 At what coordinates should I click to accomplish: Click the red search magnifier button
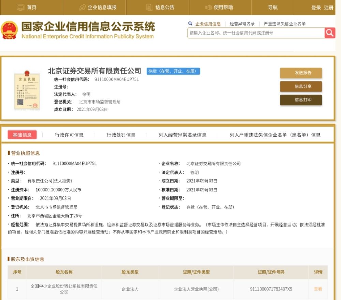point(329,33)
